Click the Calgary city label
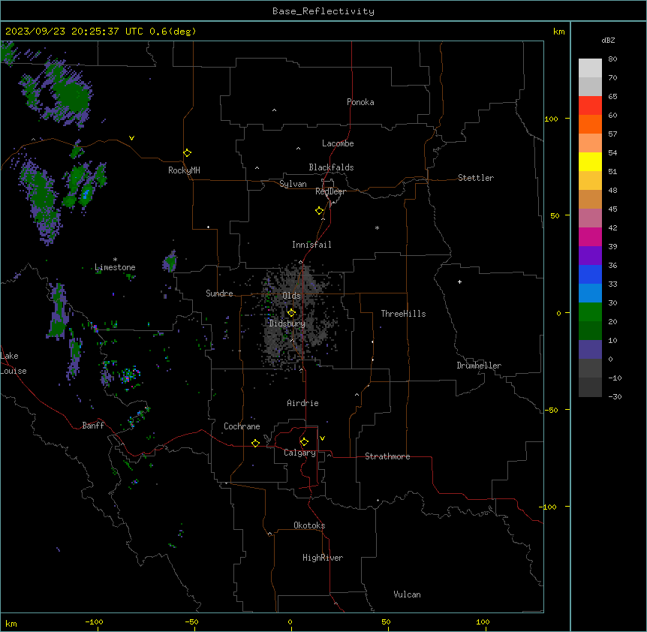Screen dimensions: 647x632 pos(299,453)
